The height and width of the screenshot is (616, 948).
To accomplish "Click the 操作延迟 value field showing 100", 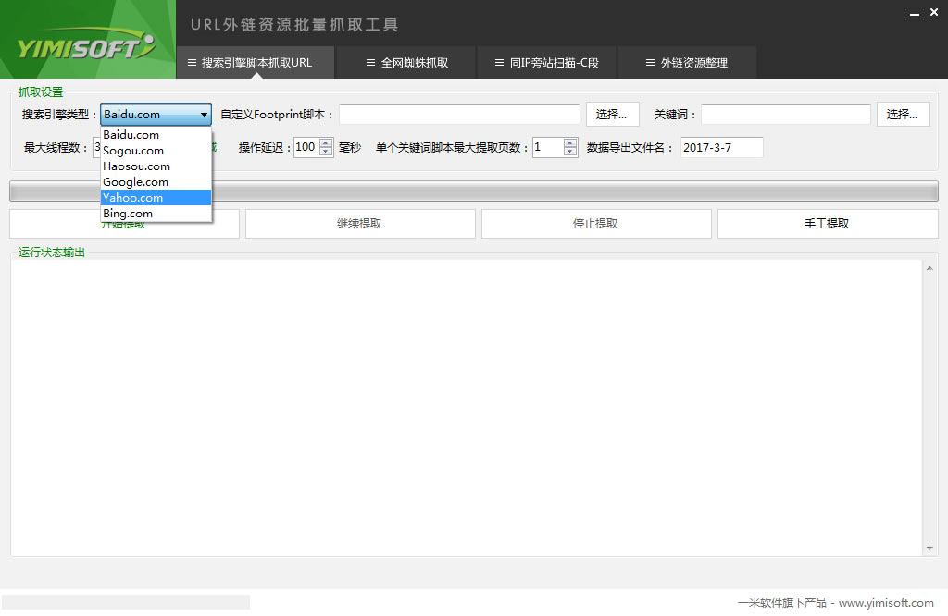I will (x=306, y=147).
